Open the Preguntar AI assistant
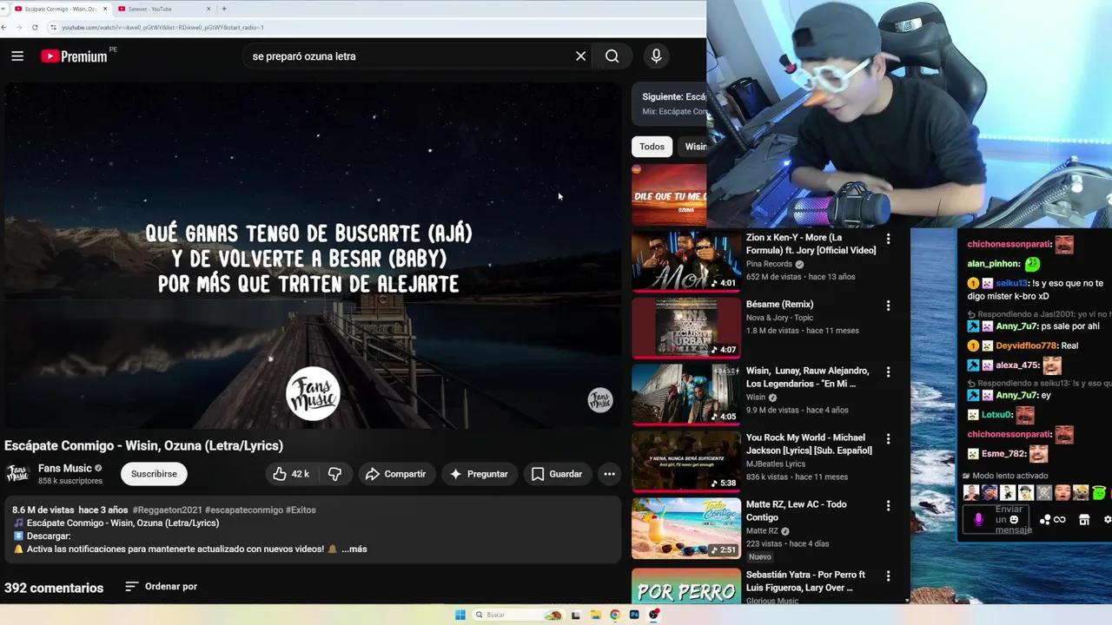 click(479, 474)
